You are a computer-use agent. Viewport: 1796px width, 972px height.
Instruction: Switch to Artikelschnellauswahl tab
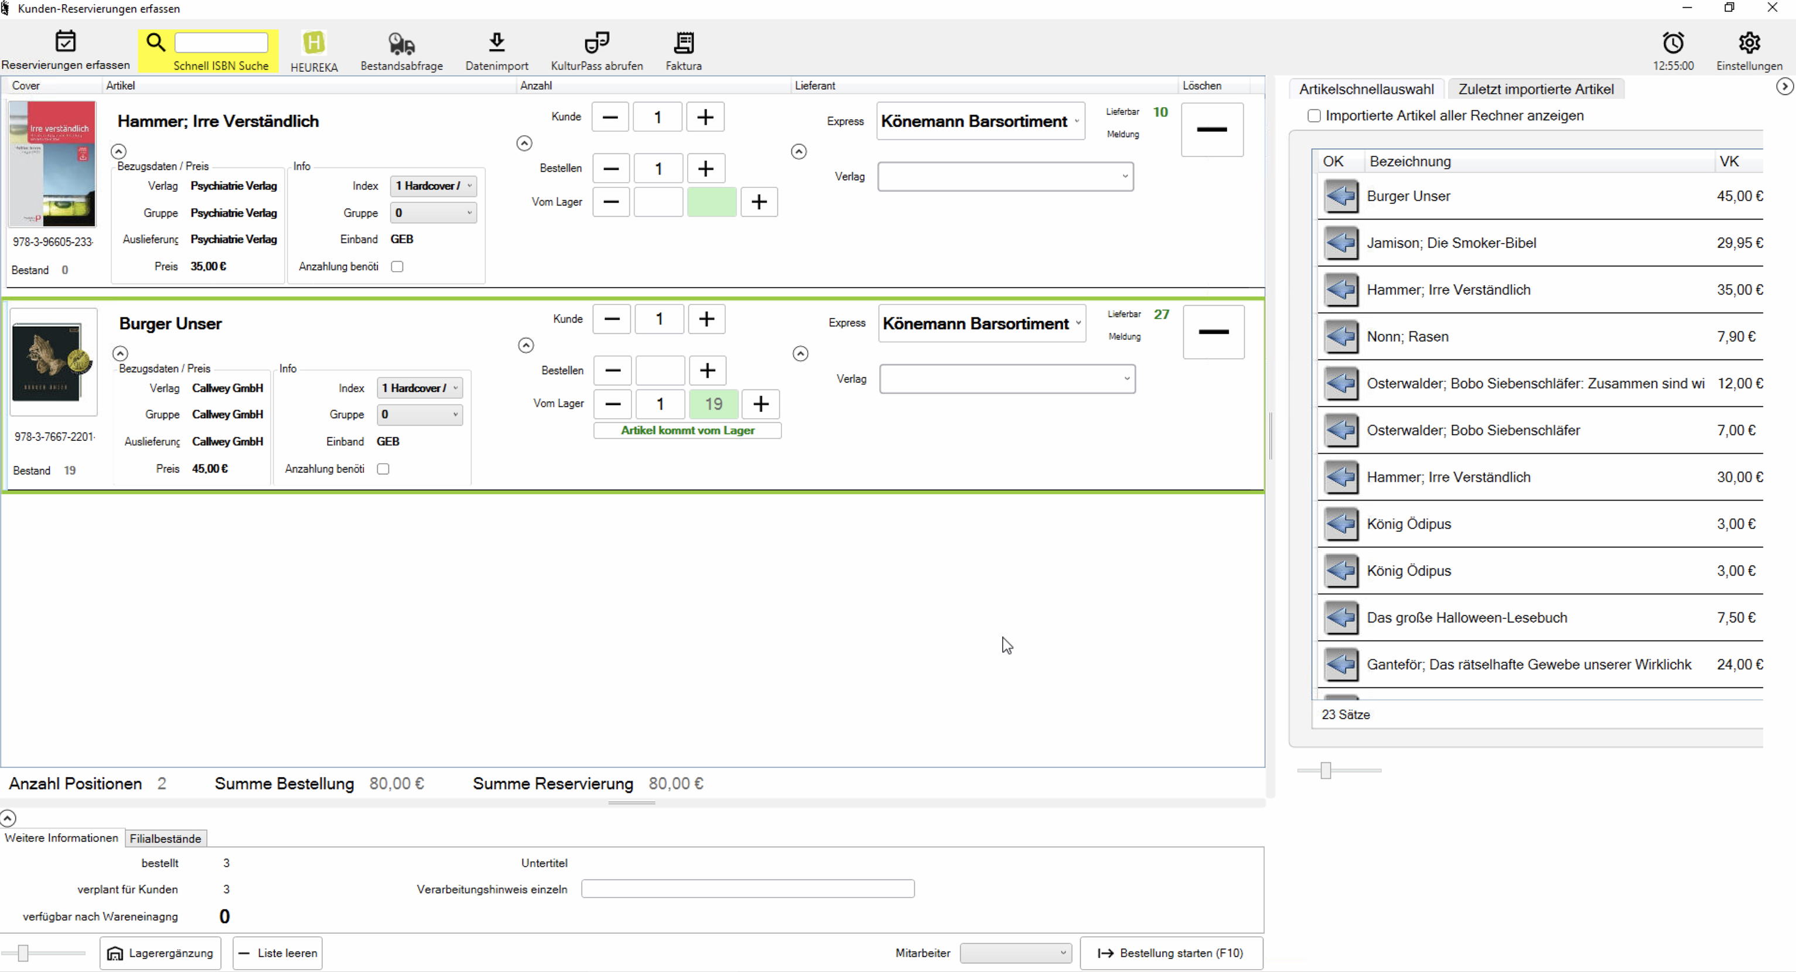(x=1366, y=89)
